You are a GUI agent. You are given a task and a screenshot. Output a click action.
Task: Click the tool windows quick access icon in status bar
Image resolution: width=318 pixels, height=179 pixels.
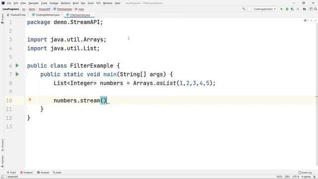coord(2,177)
